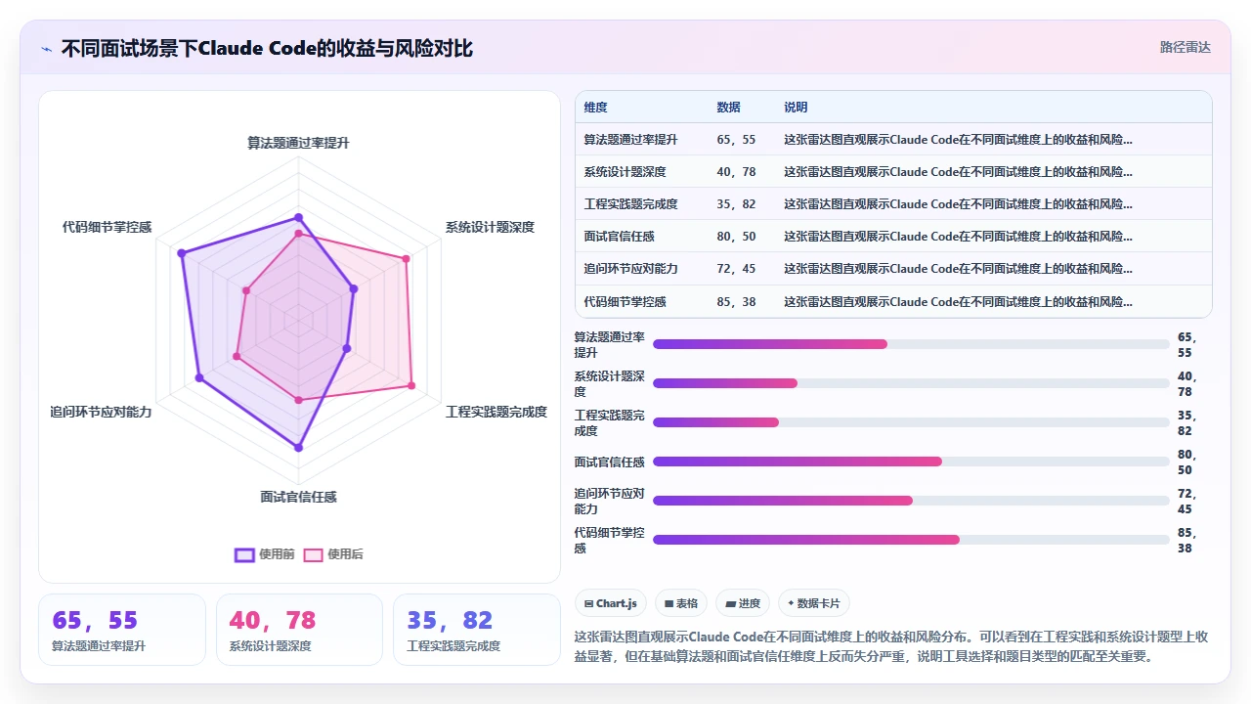Screen dimensions: 1251x704
Task: Click the table value 35，82
Action: click(736, 203)
